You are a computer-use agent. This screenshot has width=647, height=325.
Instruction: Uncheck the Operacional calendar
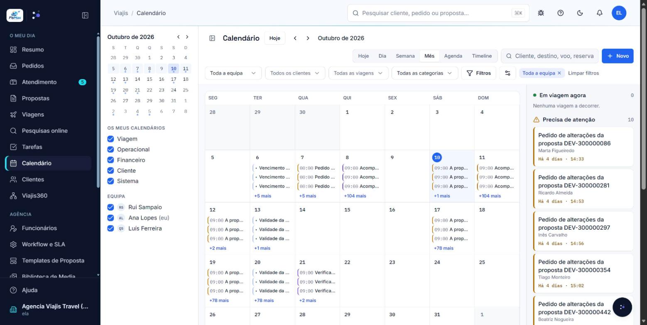point(110,149)
